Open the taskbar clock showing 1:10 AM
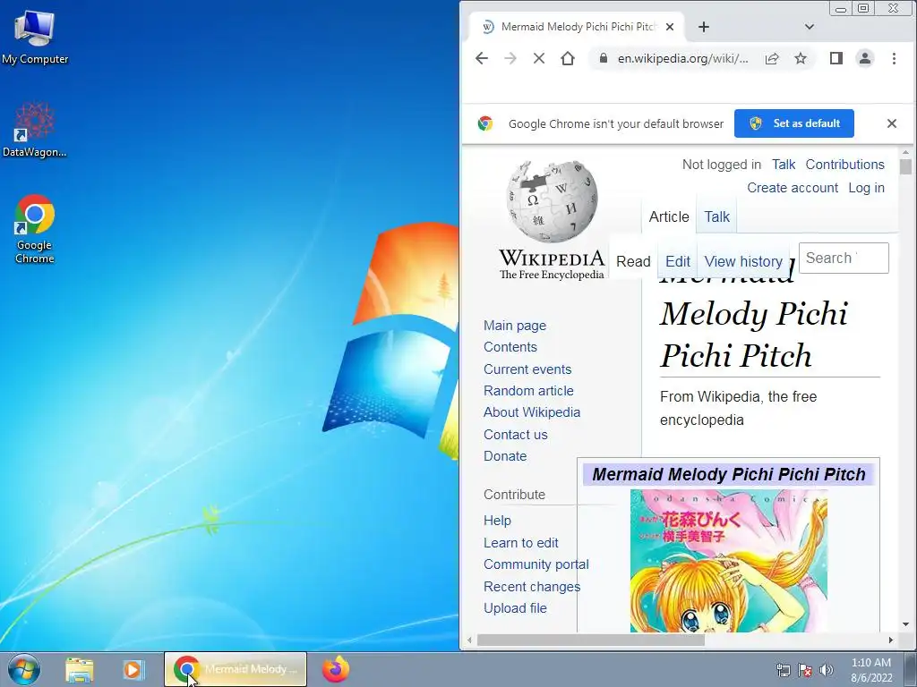Image resolution: width=917 pixels, height=687 pixels. pos(871,670)
